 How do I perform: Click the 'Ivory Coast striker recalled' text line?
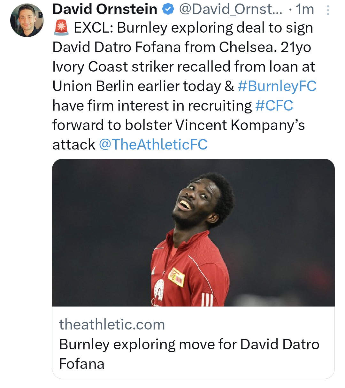pos(183,67)
